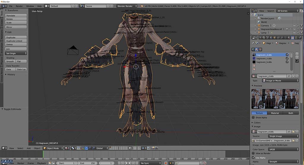Open All Scenes outliner filter dropdown

288,11
